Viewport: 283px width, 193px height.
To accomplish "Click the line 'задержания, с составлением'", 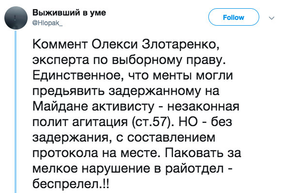I will click(124, 138).
